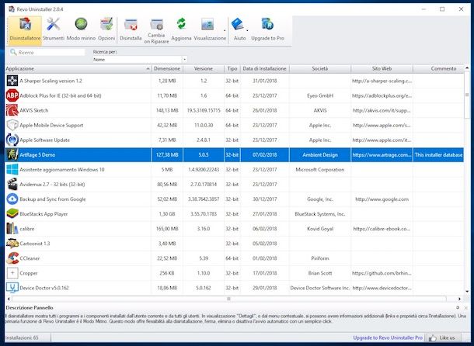Select the CCleaner icon
474x346 pixels.
pyautogui.click(x=12, y=258)
